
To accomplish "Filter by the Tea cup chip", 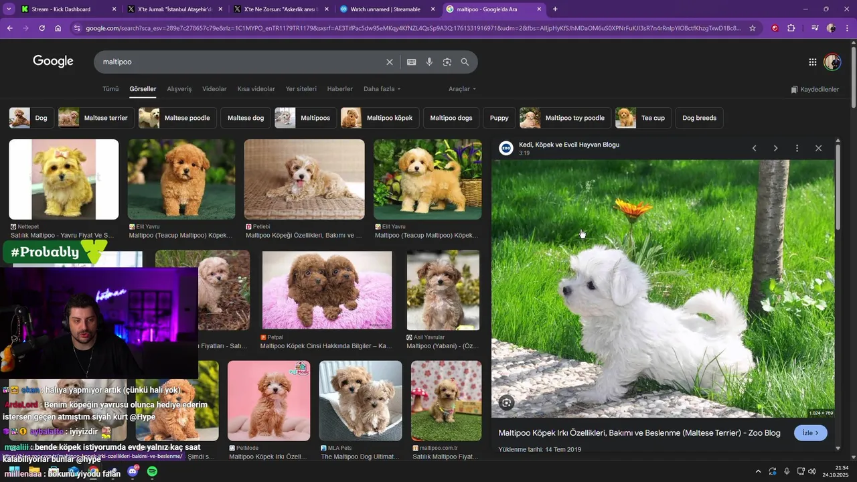I will coord(643,118).
